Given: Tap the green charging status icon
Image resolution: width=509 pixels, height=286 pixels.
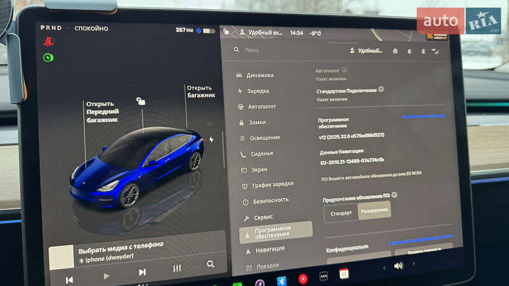Looking at the screenshot, I should [x=48, y=58].
